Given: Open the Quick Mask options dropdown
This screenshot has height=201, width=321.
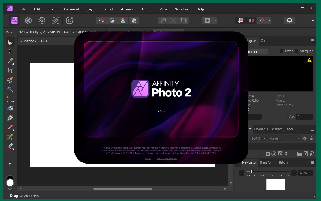Looking at the screenshot, I should [x=215, y=20].
